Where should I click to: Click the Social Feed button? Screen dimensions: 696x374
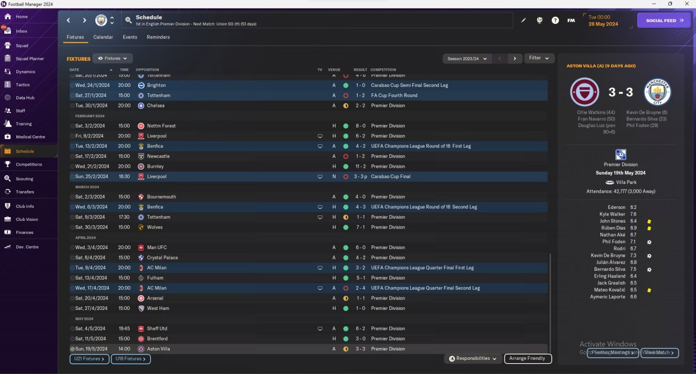[x=664, y=21]
